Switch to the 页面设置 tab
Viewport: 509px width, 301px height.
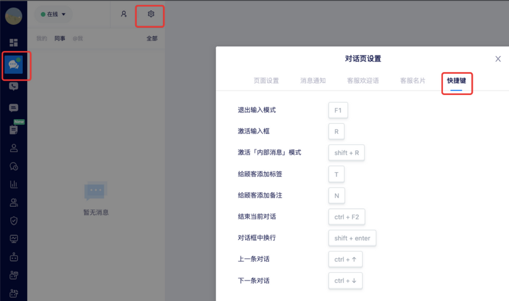[x=266, y=80]
